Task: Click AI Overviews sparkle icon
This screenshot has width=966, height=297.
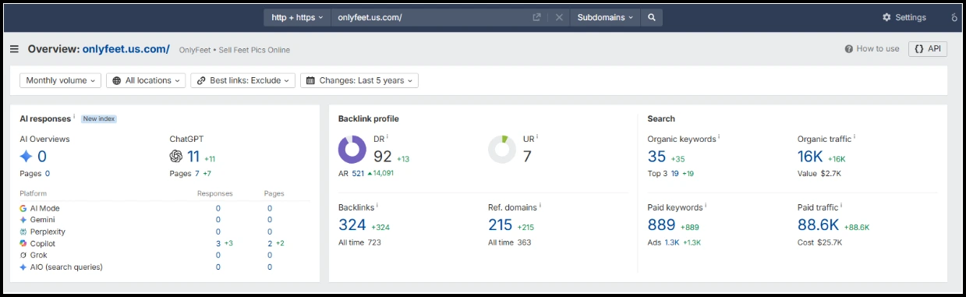Action: pyautogui.click(x=27, y=157)
